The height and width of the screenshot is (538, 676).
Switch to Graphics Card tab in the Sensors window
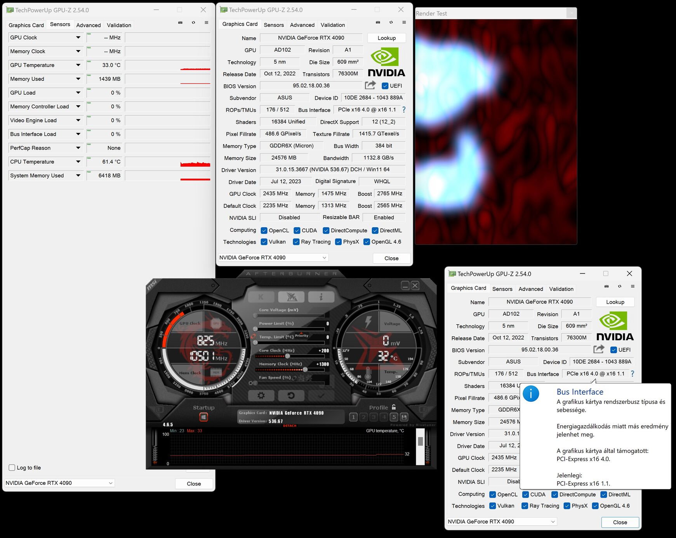click(26, 25)
